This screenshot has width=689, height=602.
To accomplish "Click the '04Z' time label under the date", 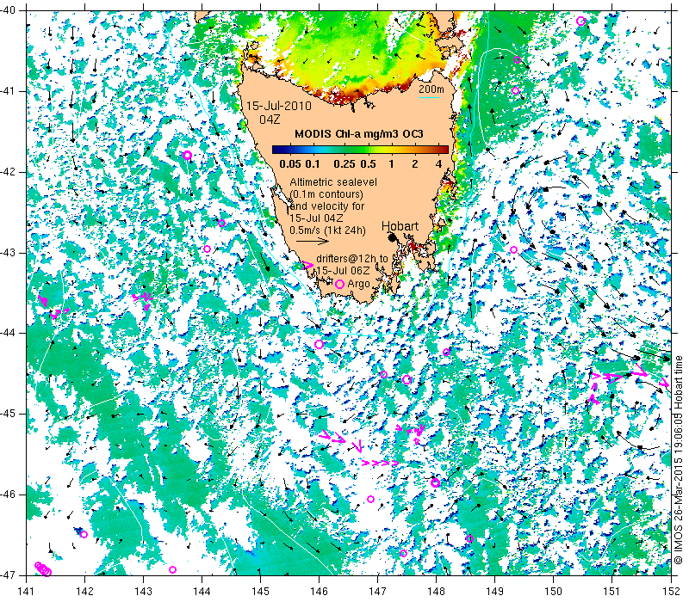I will tap(270, 120).
